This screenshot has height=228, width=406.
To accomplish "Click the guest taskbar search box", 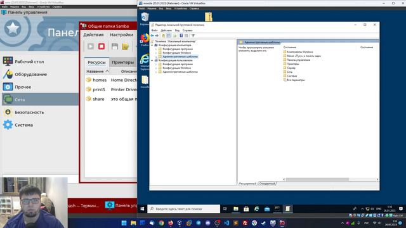I will pos(184,209).
